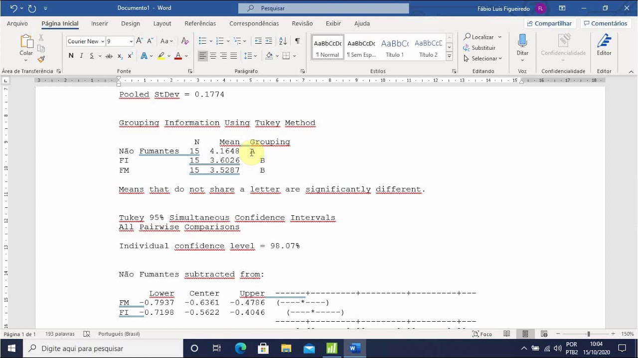Open the bullet list dropdown arrow
The width and height of the screenshot is (638, 358).
coord(211,41)
